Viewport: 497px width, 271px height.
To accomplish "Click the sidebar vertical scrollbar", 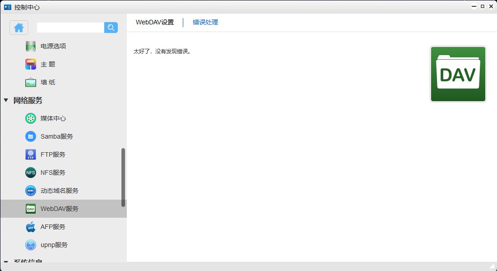I will pos(123,177).
